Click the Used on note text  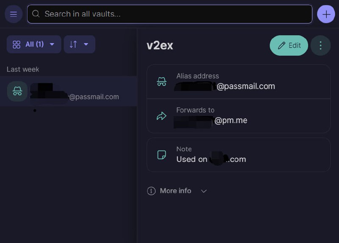[x=211, y=159]
